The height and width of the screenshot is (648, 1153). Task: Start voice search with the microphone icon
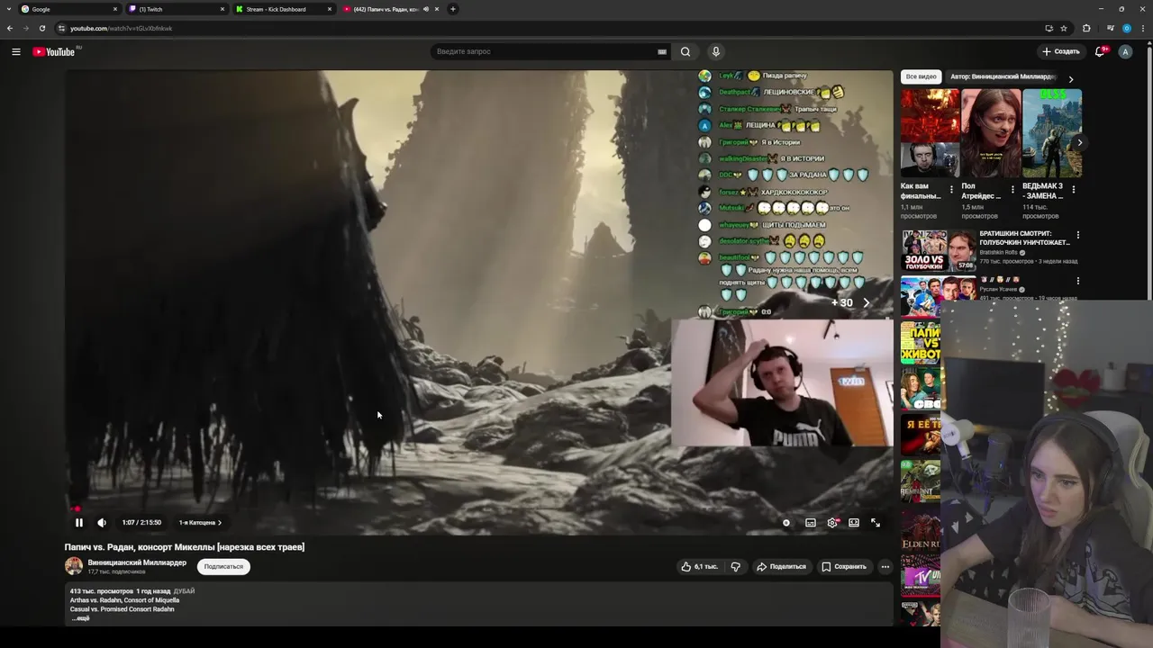(716, 51)
